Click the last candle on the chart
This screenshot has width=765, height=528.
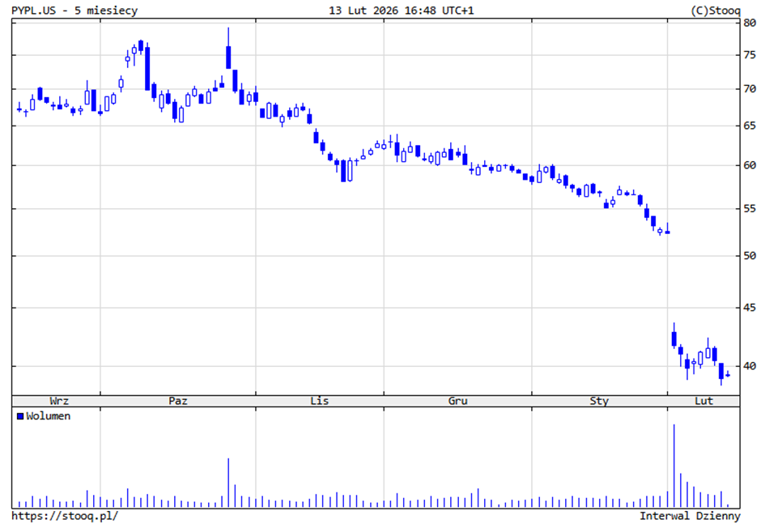728,374
